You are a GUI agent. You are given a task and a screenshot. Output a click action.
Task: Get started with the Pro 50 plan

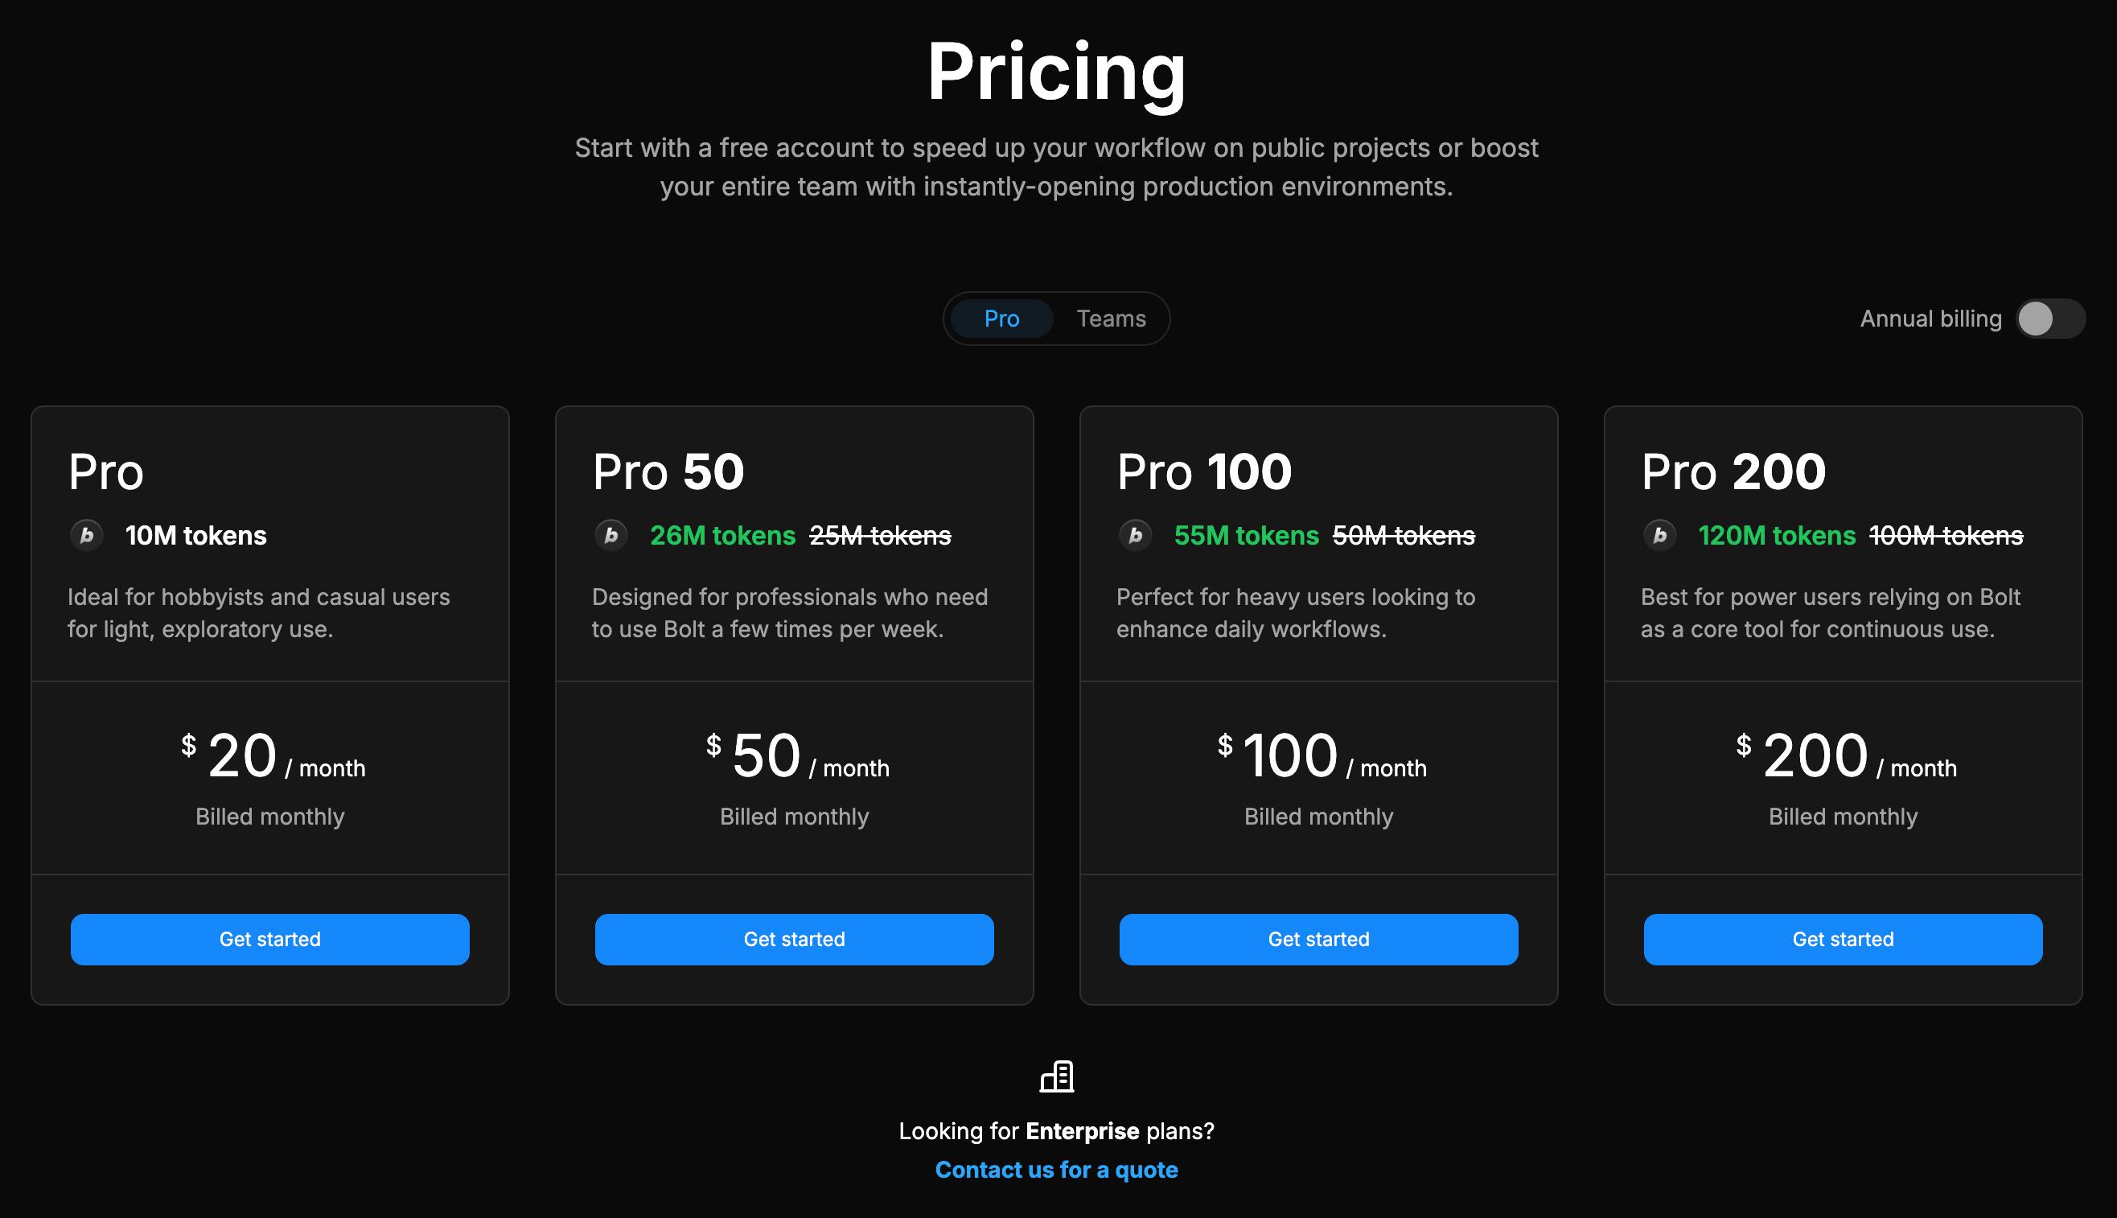point(795,940)
